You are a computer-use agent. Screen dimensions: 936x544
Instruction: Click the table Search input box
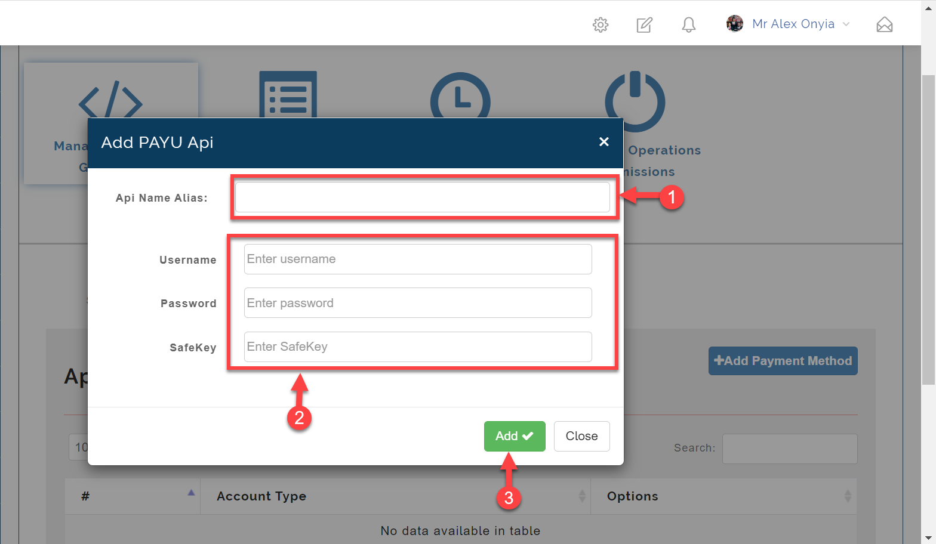coord(790,449)
